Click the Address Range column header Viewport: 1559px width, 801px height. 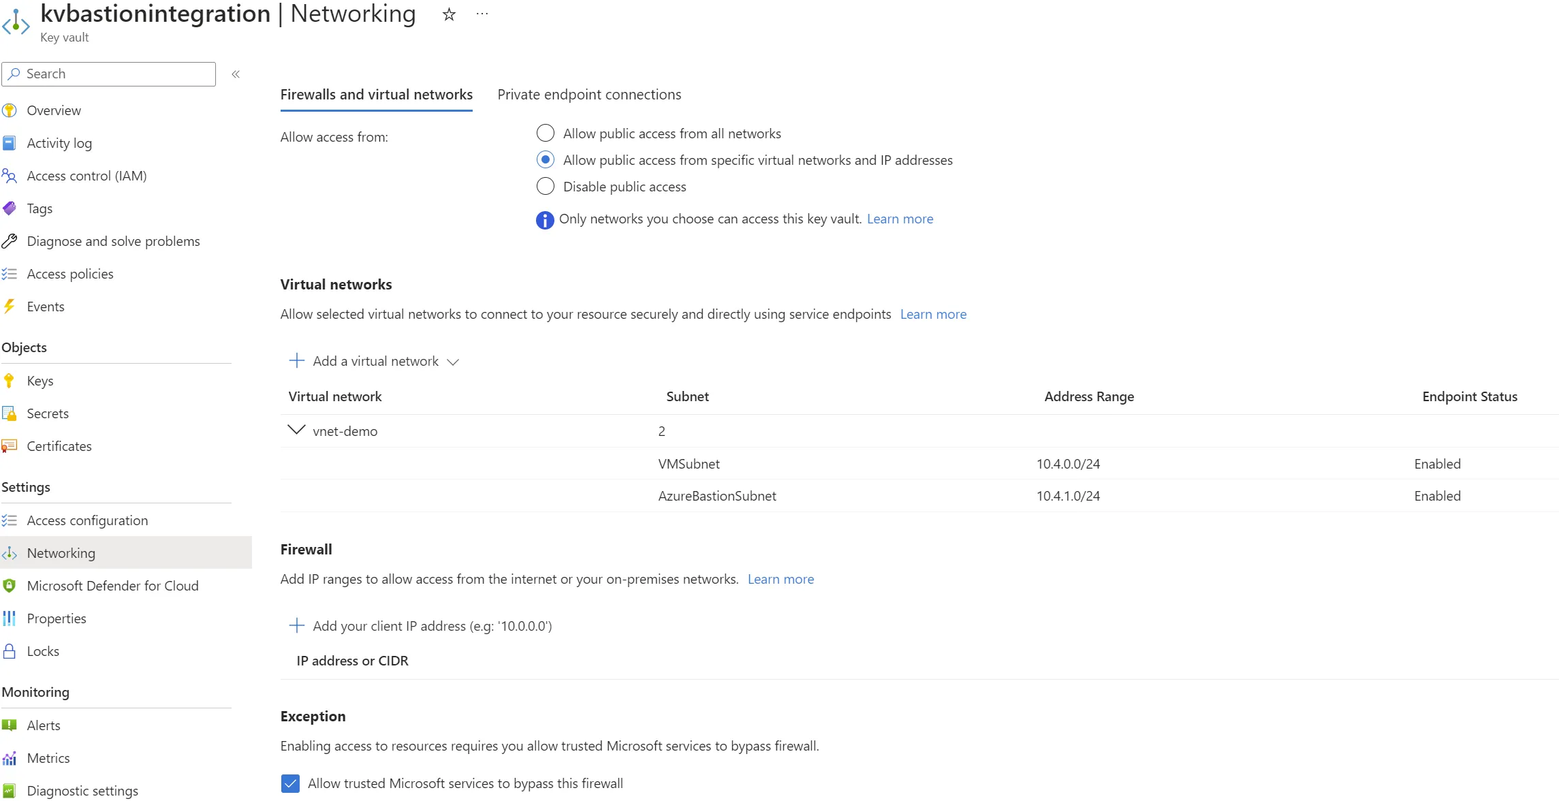click(1089, 396)
